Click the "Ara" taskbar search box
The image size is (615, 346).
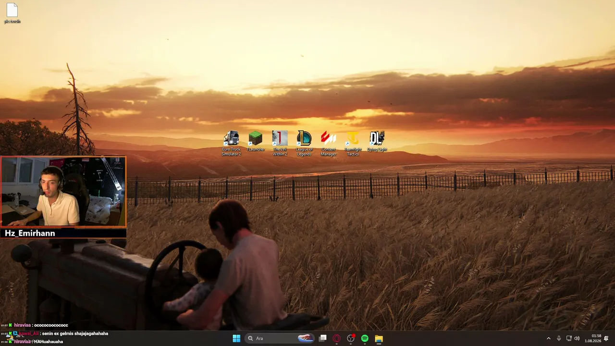pyautogui.click(x=280, y=338)
